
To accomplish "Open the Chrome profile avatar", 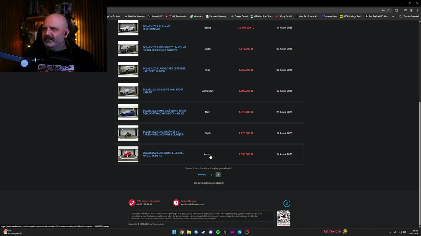I will (x=411, y=10).
